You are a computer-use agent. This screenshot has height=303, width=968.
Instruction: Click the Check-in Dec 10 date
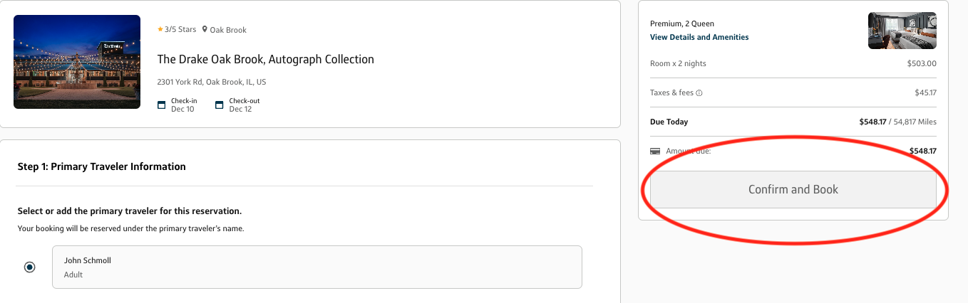(184, 105)
